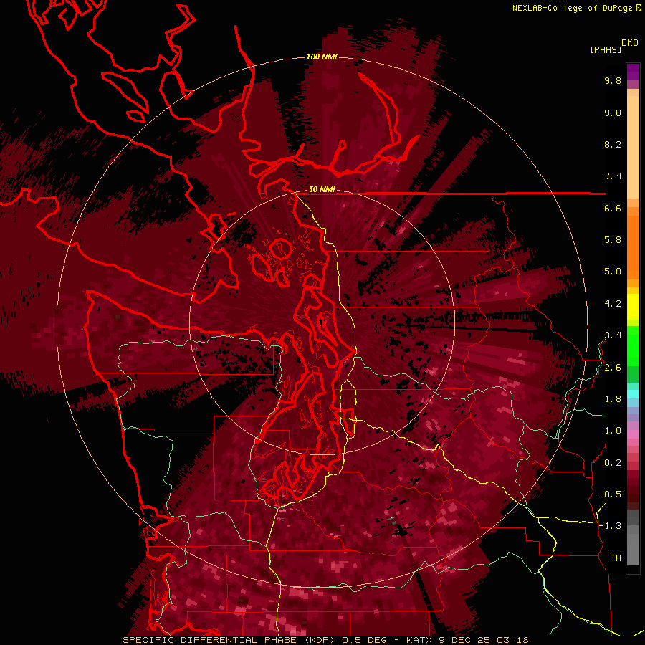Screen dimensions: 645x645
Task: Click the 50 NMI range ring label
Action: click(322, 190)
